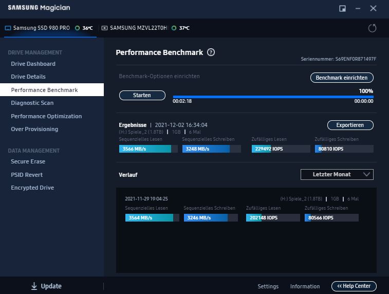Open Over Provisioning page
Viewport: 389px width, 294px height.
tap(34, 129)
